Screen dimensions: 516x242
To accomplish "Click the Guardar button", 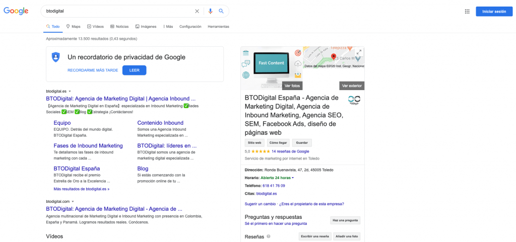I will click(302, 143).
